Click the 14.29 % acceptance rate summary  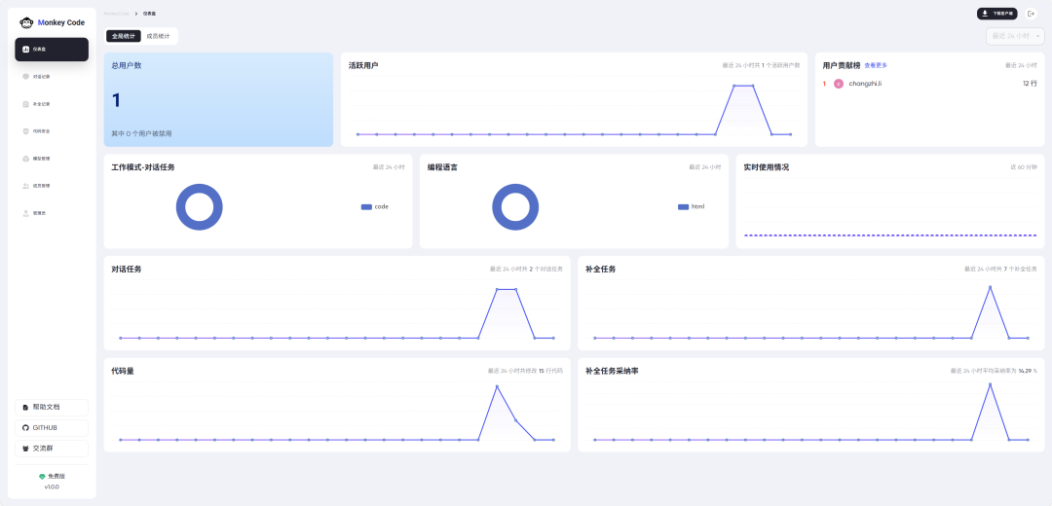pos(994,371)
